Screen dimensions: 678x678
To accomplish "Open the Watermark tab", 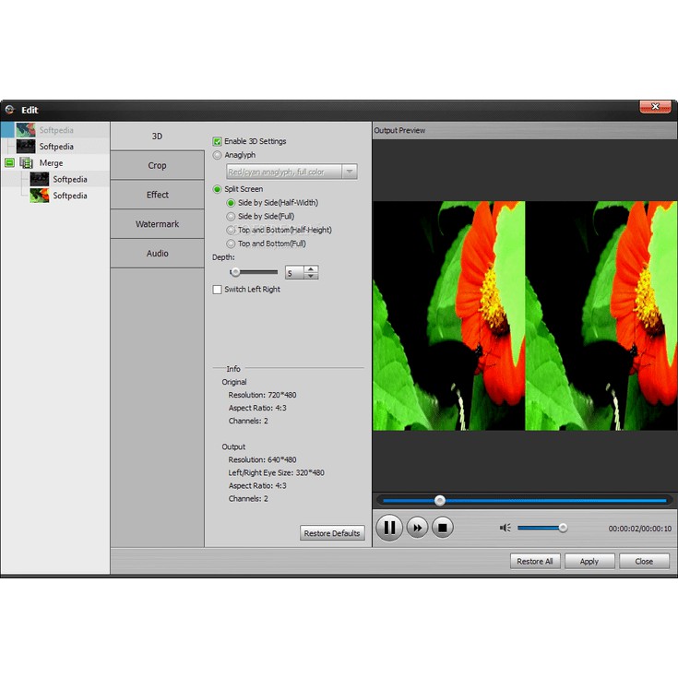I will (x=157, y=224).
